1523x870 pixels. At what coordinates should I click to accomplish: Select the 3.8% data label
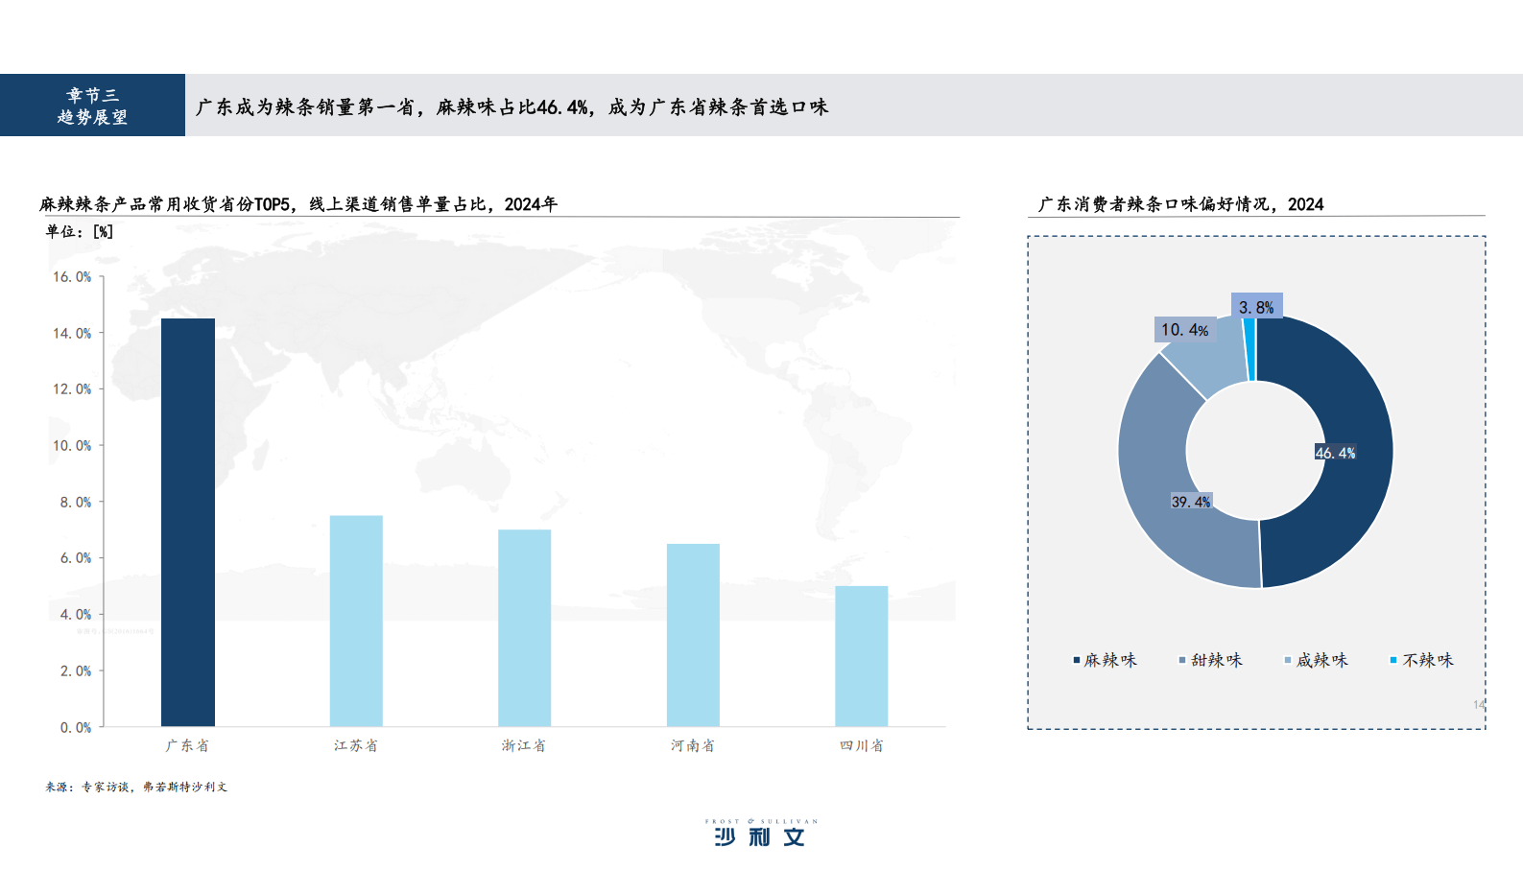(1256, 307)
